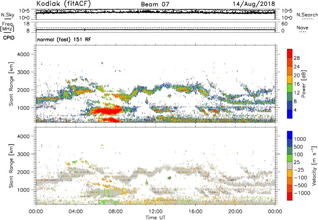Click the '16:00' time tick label
The width and height of the screenshot is (318, 220).
[x=195, y=212]
